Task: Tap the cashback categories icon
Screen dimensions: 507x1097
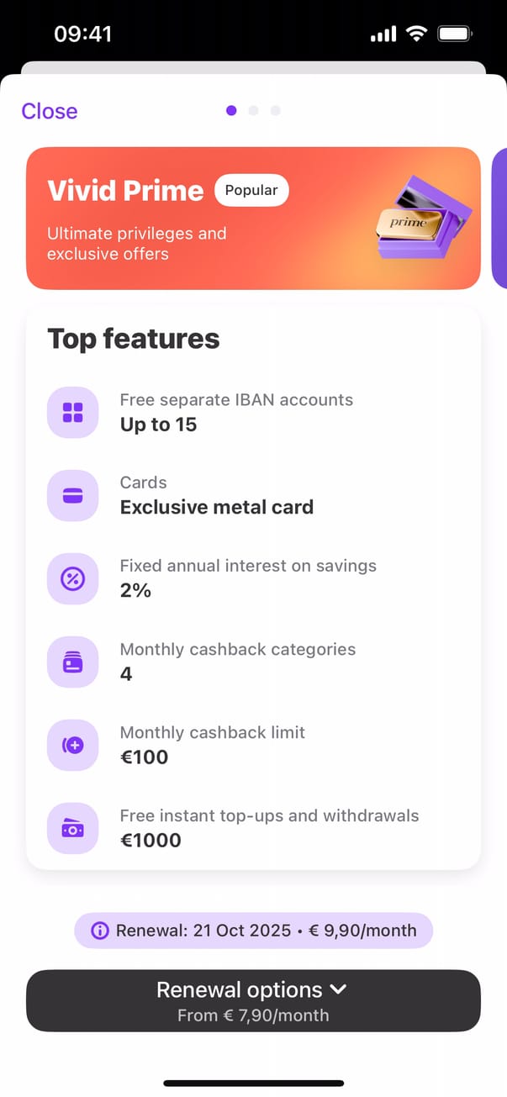Action: [x=73, y=662]
